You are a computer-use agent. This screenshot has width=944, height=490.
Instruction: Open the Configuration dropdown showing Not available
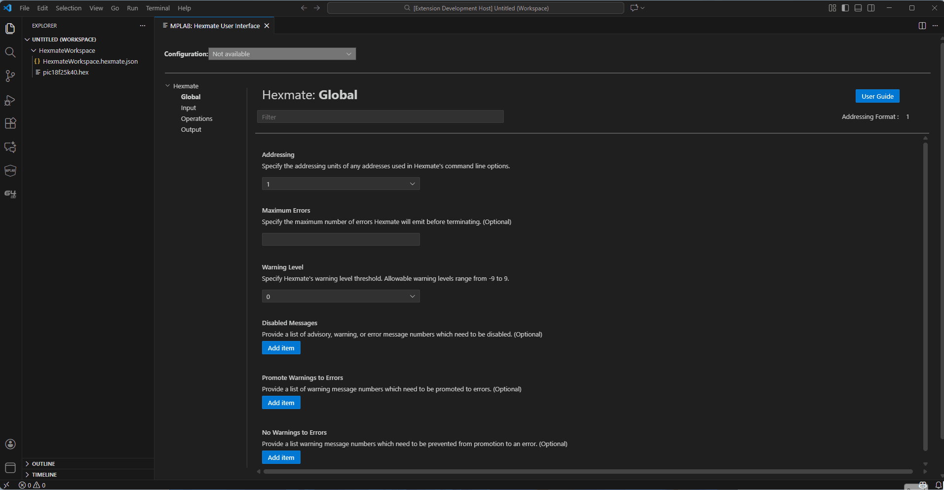(x=282, y=54)
